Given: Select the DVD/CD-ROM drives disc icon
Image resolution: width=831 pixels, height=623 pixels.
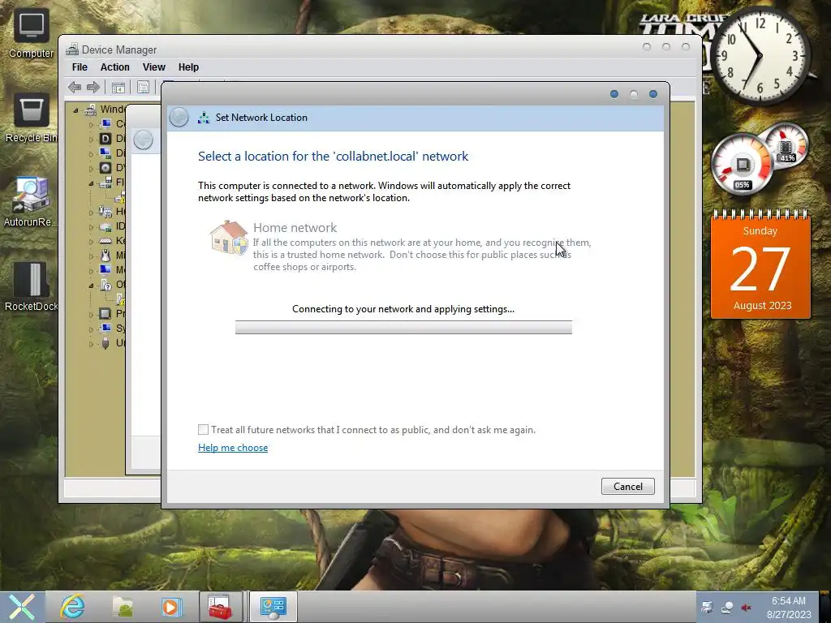Looking at the screenshot, I should point(105,168).
